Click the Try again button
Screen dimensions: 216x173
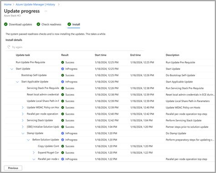click(x=15, y=47)
